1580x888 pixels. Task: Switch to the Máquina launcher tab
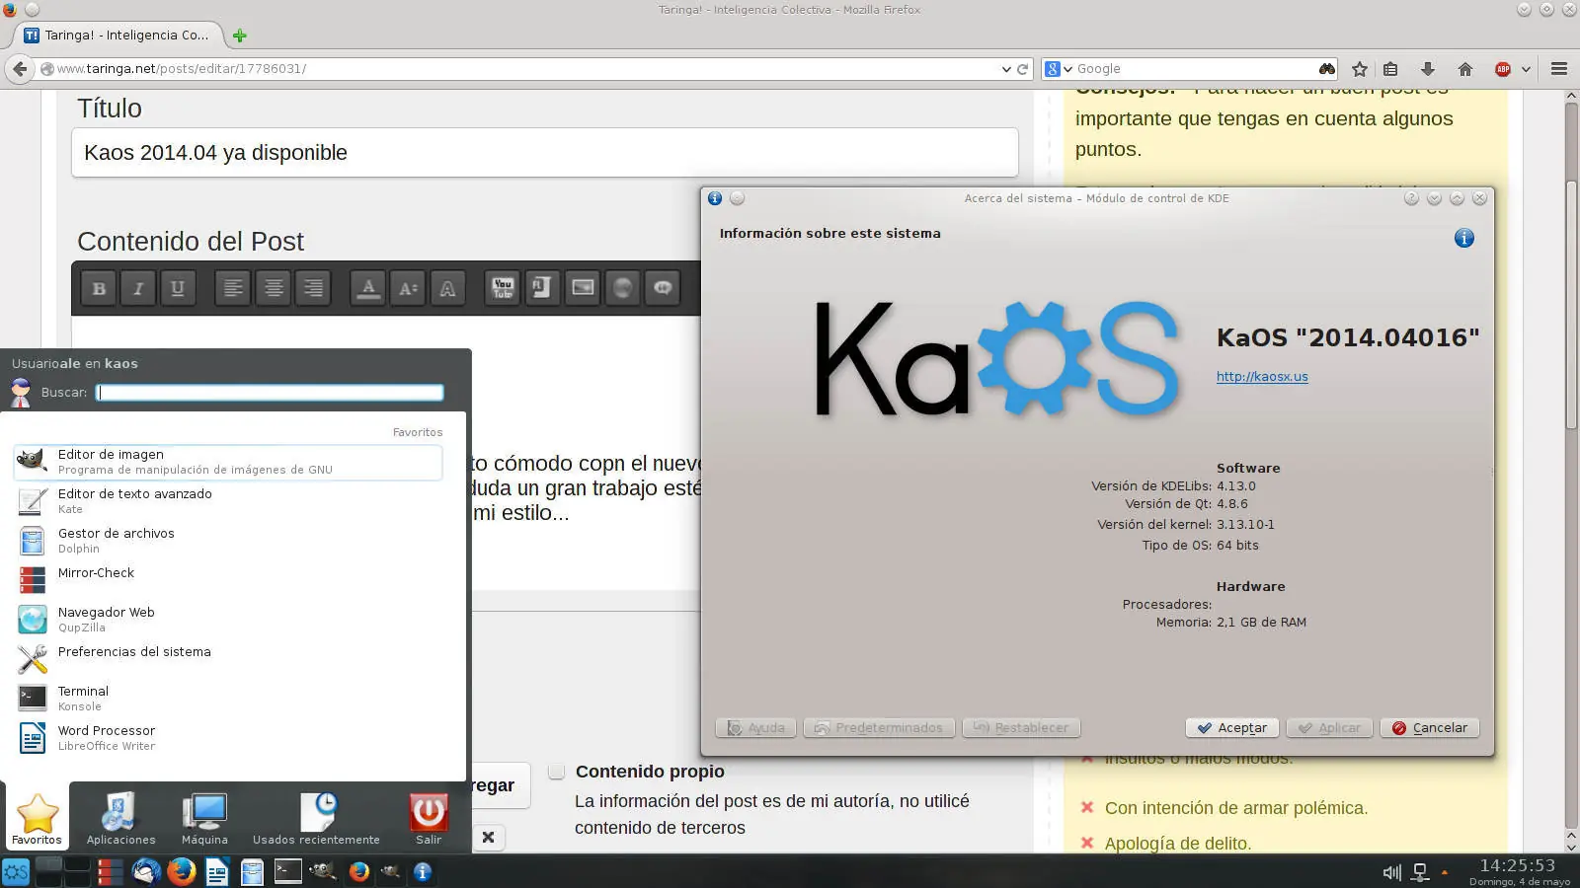(204, 818)
